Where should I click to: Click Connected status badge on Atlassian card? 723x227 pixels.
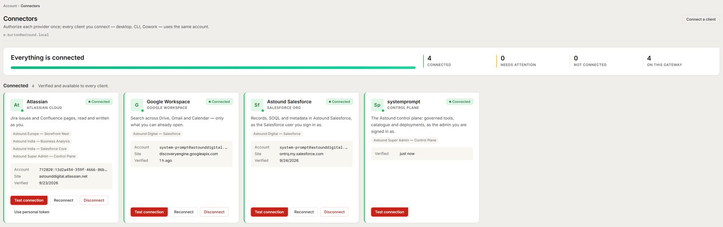coord(99,102)
